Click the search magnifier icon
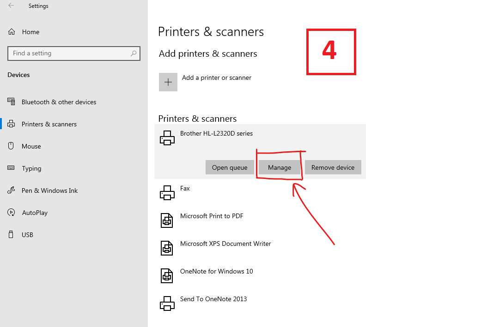Image resolution: width=493 pixels, height=327 pixels. coord(134,54)
